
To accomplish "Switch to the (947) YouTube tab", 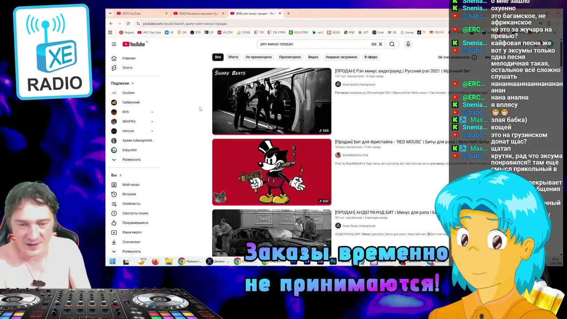I will tap(142, 13).
